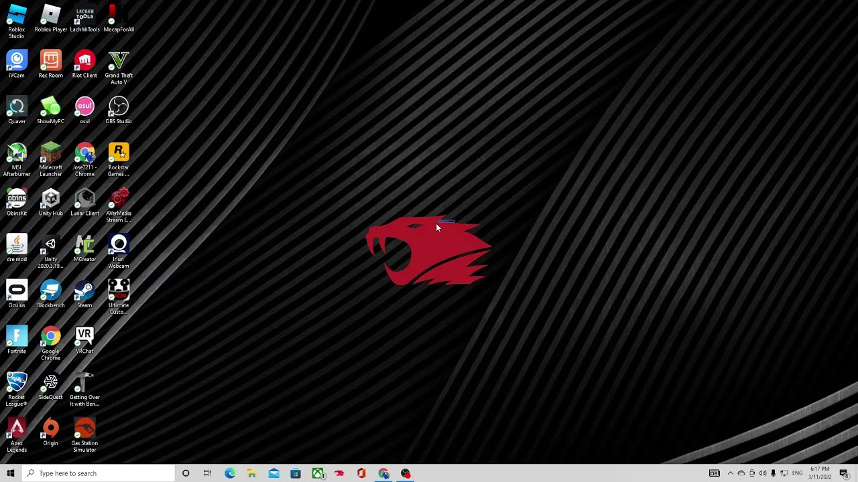Click the Rec Room desktop shortcut
The width and height of the screenshot is (858, 482).
tap(51, 64)
